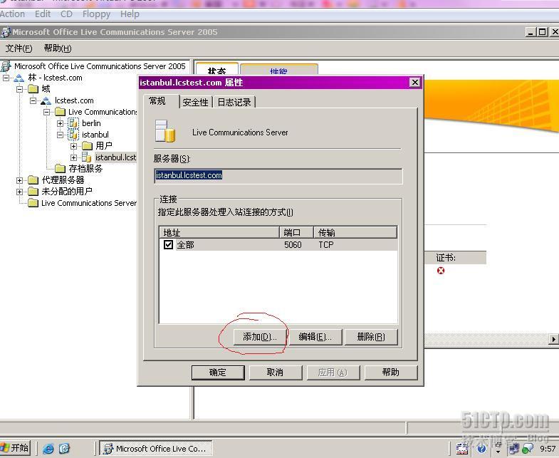Click the red certificate error icon
559x458 pixels.
click(x=441, y=271)
